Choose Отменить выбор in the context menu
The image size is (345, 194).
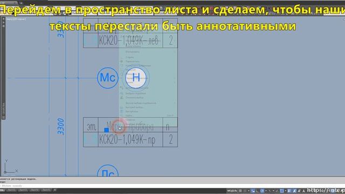coord(135,98)
